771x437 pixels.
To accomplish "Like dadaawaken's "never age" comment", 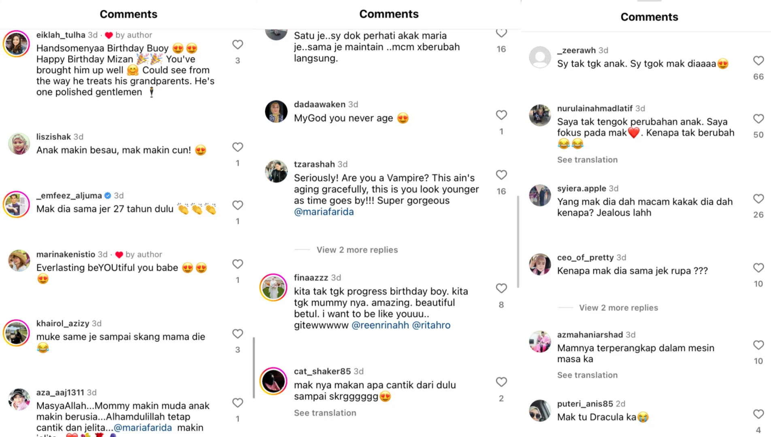I will [501, 115].
